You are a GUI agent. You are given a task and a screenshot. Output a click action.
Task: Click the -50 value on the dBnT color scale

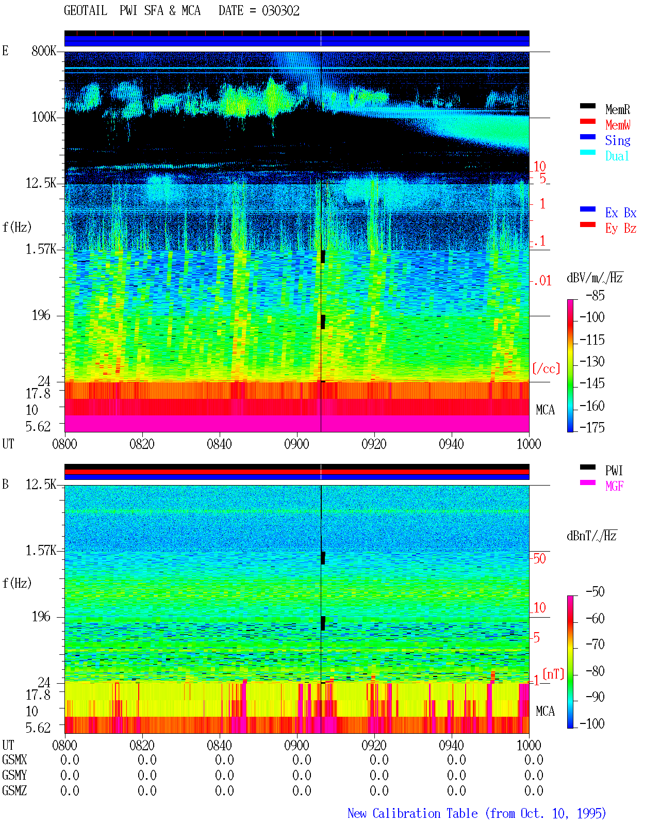point(595,592)
